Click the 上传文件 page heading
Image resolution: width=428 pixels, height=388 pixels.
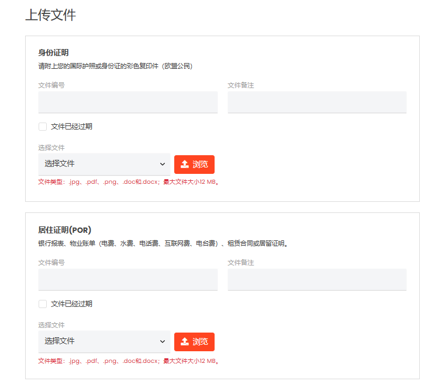[50, 15]
